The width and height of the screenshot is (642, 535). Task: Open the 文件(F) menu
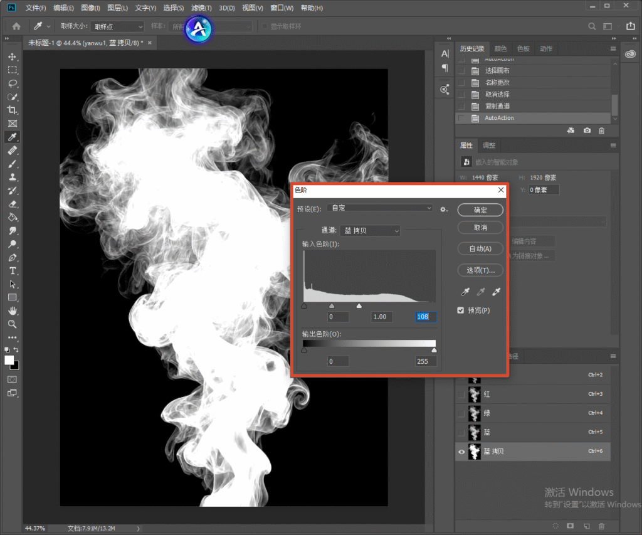pyautogui.click(x=36, y=8)
